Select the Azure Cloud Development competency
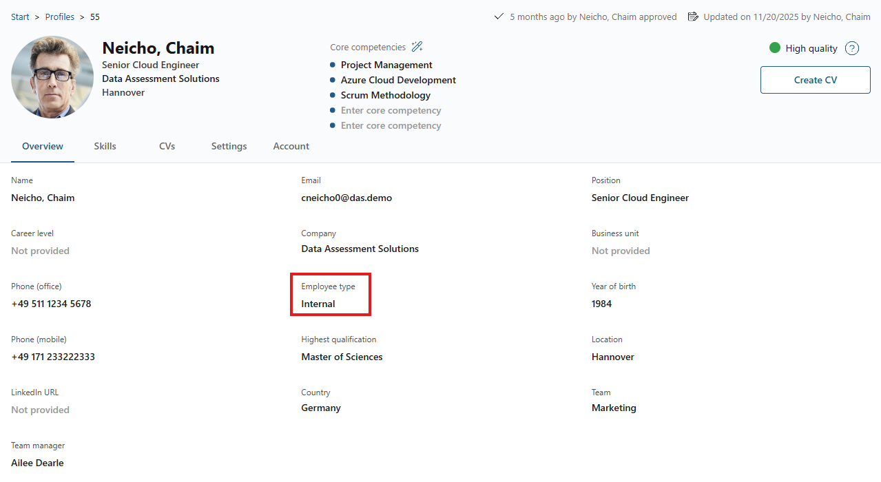The image size is (881, 482). pos(398,80)
